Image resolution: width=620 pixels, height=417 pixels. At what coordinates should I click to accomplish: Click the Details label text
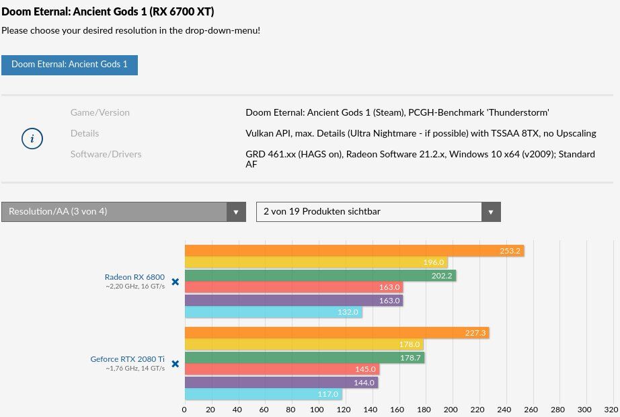pos(85,133)
